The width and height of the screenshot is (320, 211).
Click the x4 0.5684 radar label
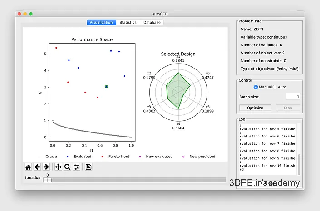click(x=178, y=126)
